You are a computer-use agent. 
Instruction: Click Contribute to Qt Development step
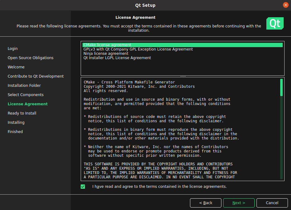[36, 76]
